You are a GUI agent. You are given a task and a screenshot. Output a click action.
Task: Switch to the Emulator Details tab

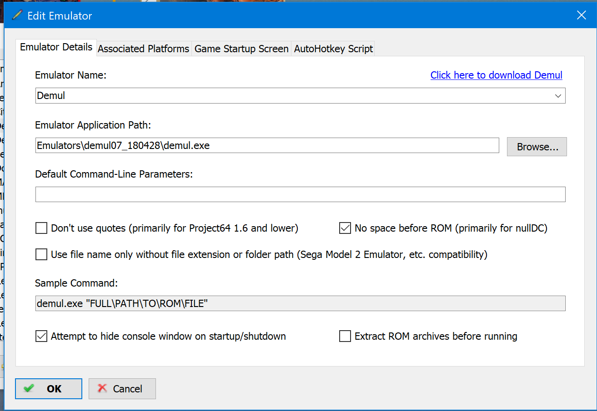click(56, 47)
